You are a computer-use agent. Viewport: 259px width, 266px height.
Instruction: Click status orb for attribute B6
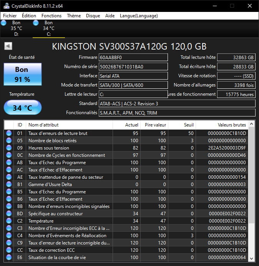click(9, 199)
